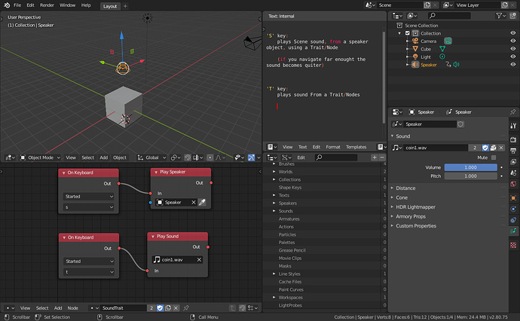Open key dropdown set to 's'
This screenshot has width=520, height=321.
coord(88,207)
